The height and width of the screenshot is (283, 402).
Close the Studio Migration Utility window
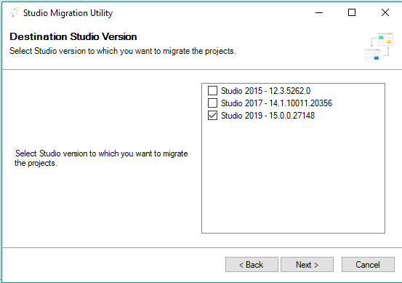point(385,12)
